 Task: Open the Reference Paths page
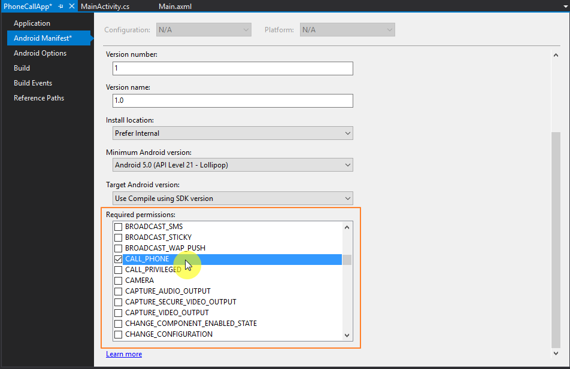[39, 97]
